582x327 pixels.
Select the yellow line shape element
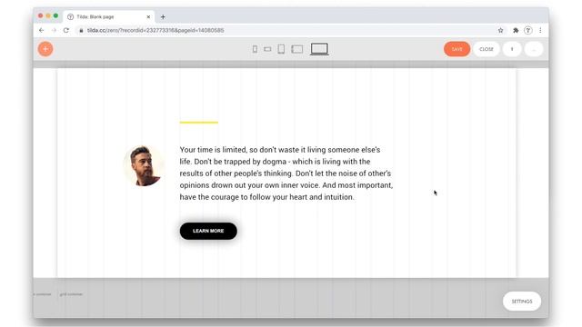point(199,122)
